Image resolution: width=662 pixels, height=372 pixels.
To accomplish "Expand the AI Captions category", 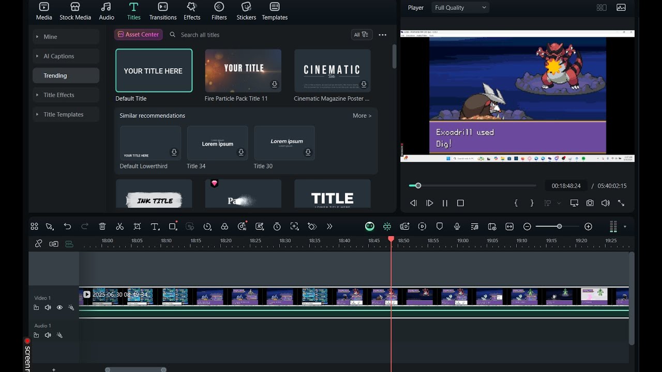I will (66, 56).
